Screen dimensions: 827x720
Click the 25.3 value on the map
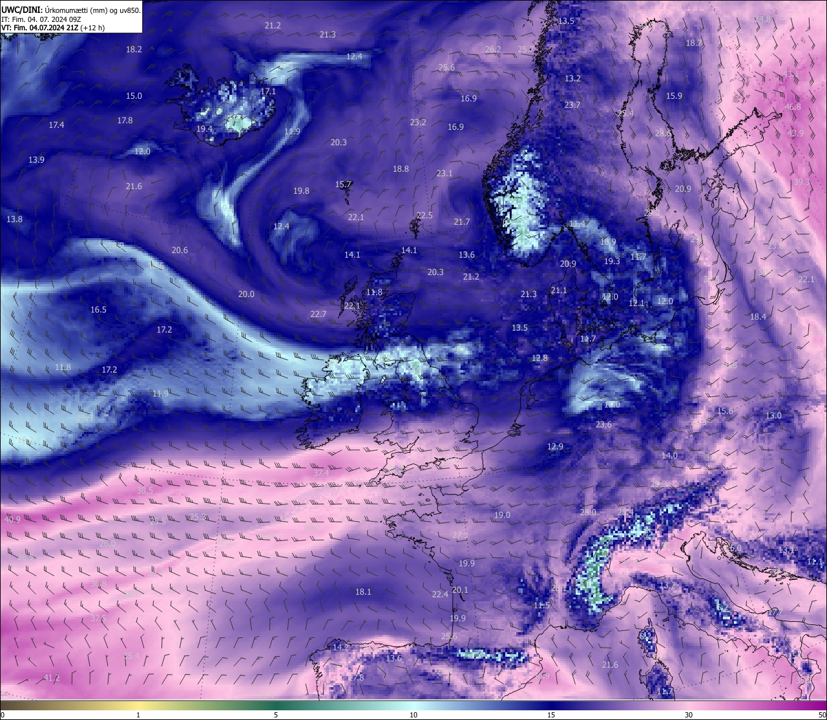[x=198, y=517]
